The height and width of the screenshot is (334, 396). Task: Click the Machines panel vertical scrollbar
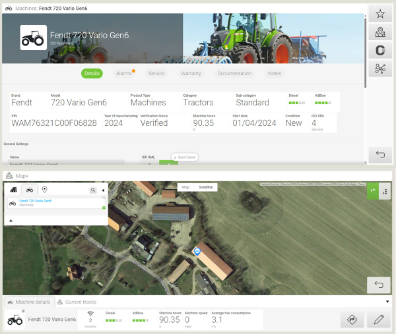pos(365,53)
